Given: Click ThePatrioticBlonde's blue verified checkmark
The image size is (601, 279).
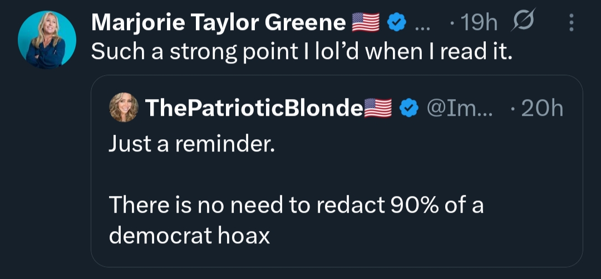Looking at the screenshot, I should [409, 108].
